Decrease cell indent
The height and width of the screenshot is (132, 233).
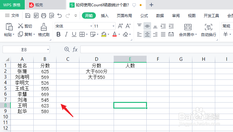[163, 26]
